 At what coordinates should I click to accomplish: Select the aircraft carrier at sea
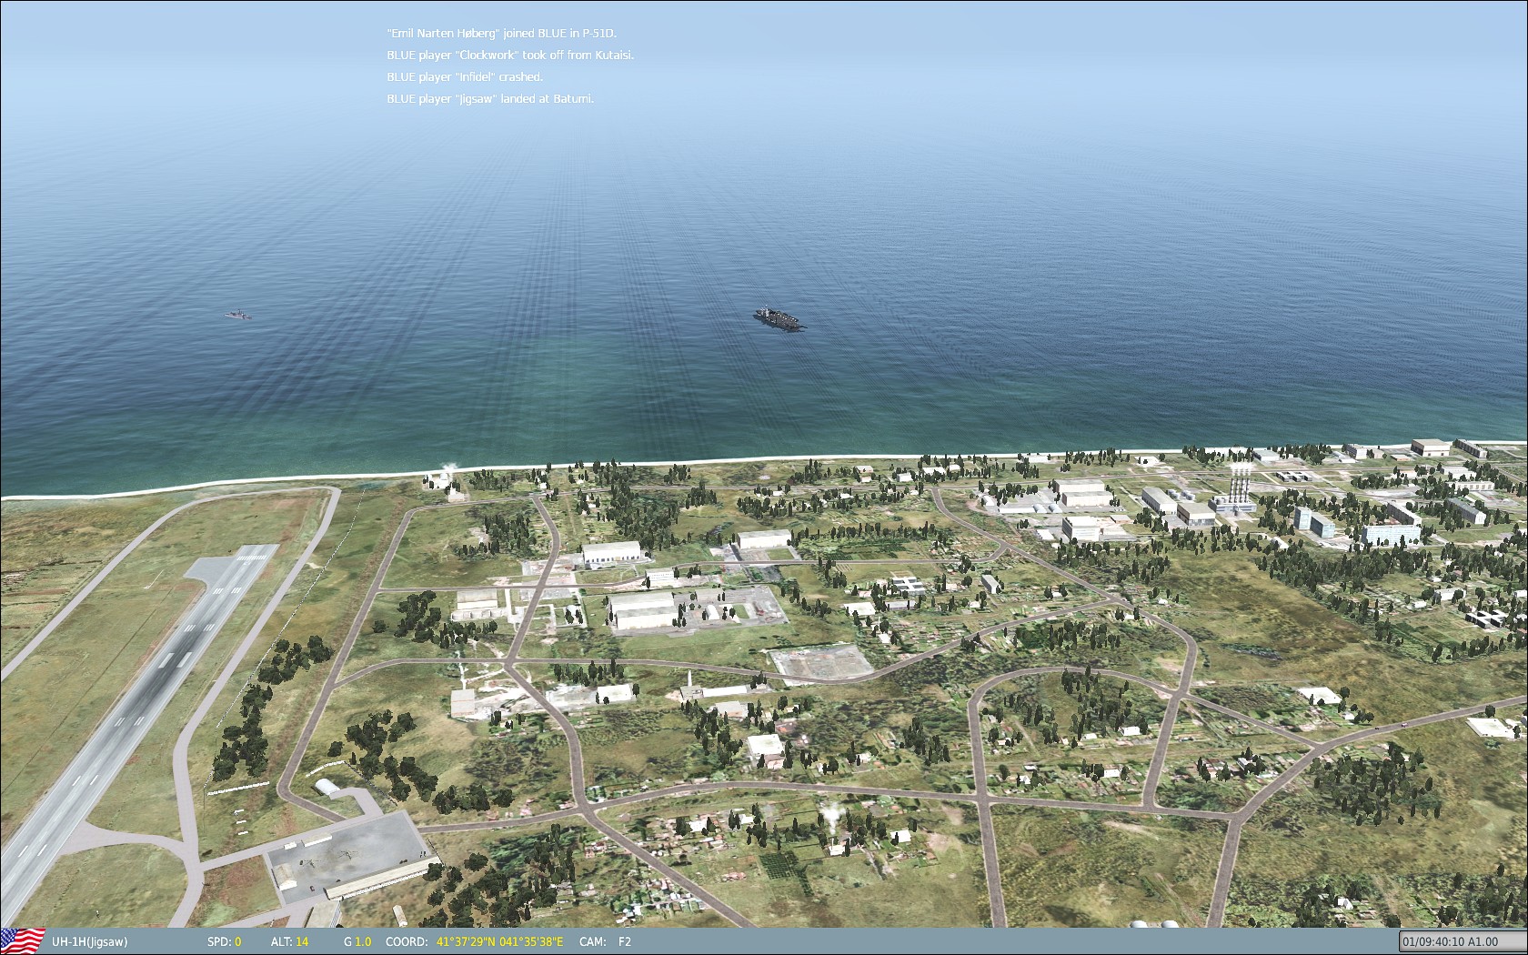click(779, 319)
